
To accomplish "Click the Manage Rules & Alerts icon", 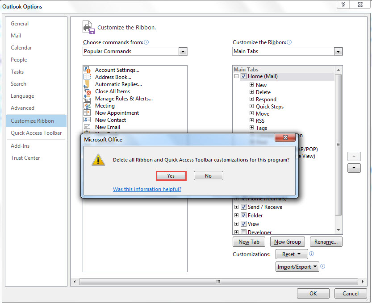I will (87, 98).
